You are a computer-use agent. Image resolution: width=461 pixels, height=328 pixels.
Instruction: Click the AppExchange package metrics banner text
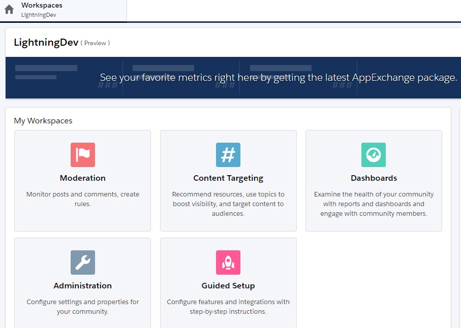point(278,77)
